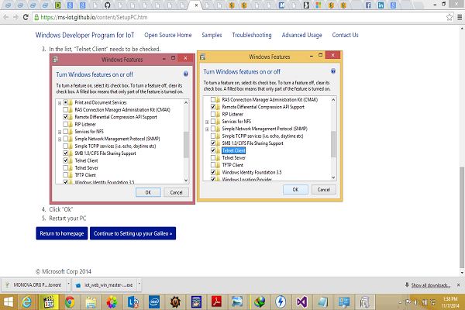Reload the page with Chrome's refresh icon
The image size is (465, 310).
tap(26, 17)
